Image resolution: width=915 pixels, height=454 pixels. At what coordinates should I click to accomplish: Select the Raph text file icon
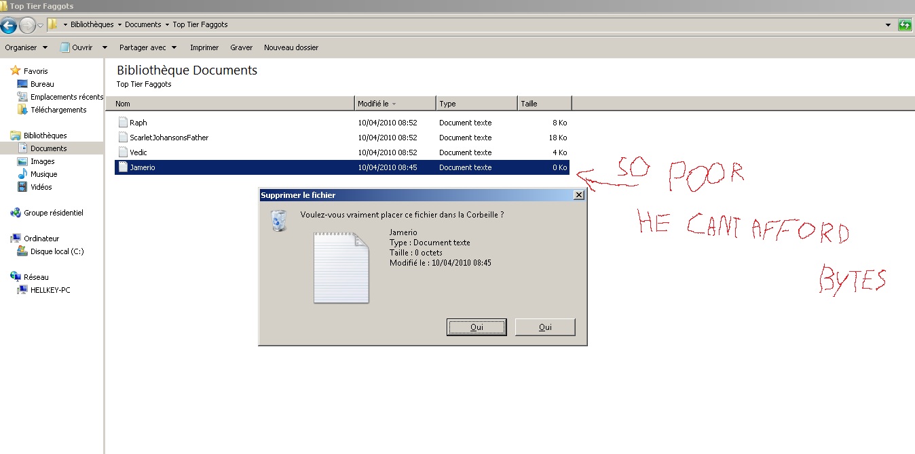(123, 123)
